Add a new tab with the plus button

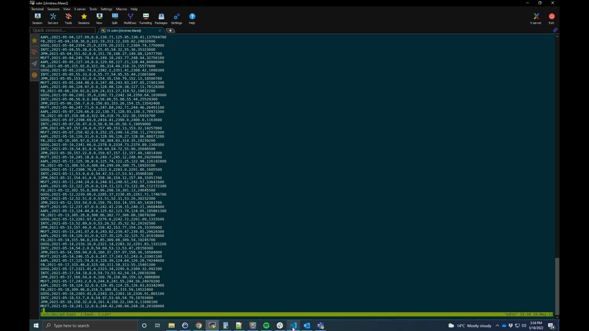pyautogui.click(x=171, y=30)
